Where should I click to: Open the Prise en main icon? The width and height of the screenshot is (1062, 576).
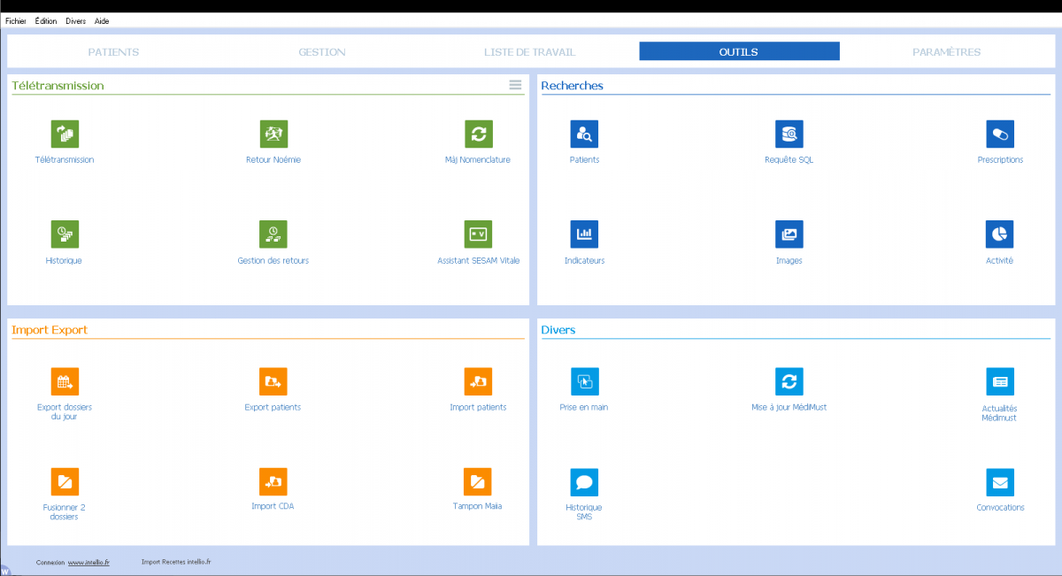pos(584,381)
